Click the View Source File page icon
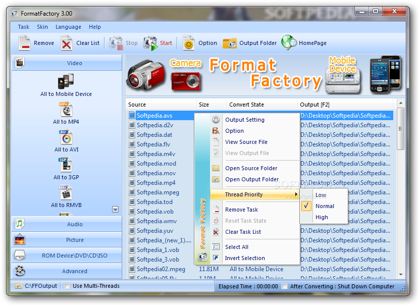420x306 pixels. 216,142
